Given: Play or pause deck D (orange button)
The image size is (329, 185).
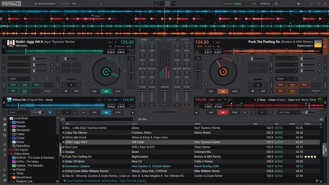Looking at the screenshot, I should pos(223,91).
